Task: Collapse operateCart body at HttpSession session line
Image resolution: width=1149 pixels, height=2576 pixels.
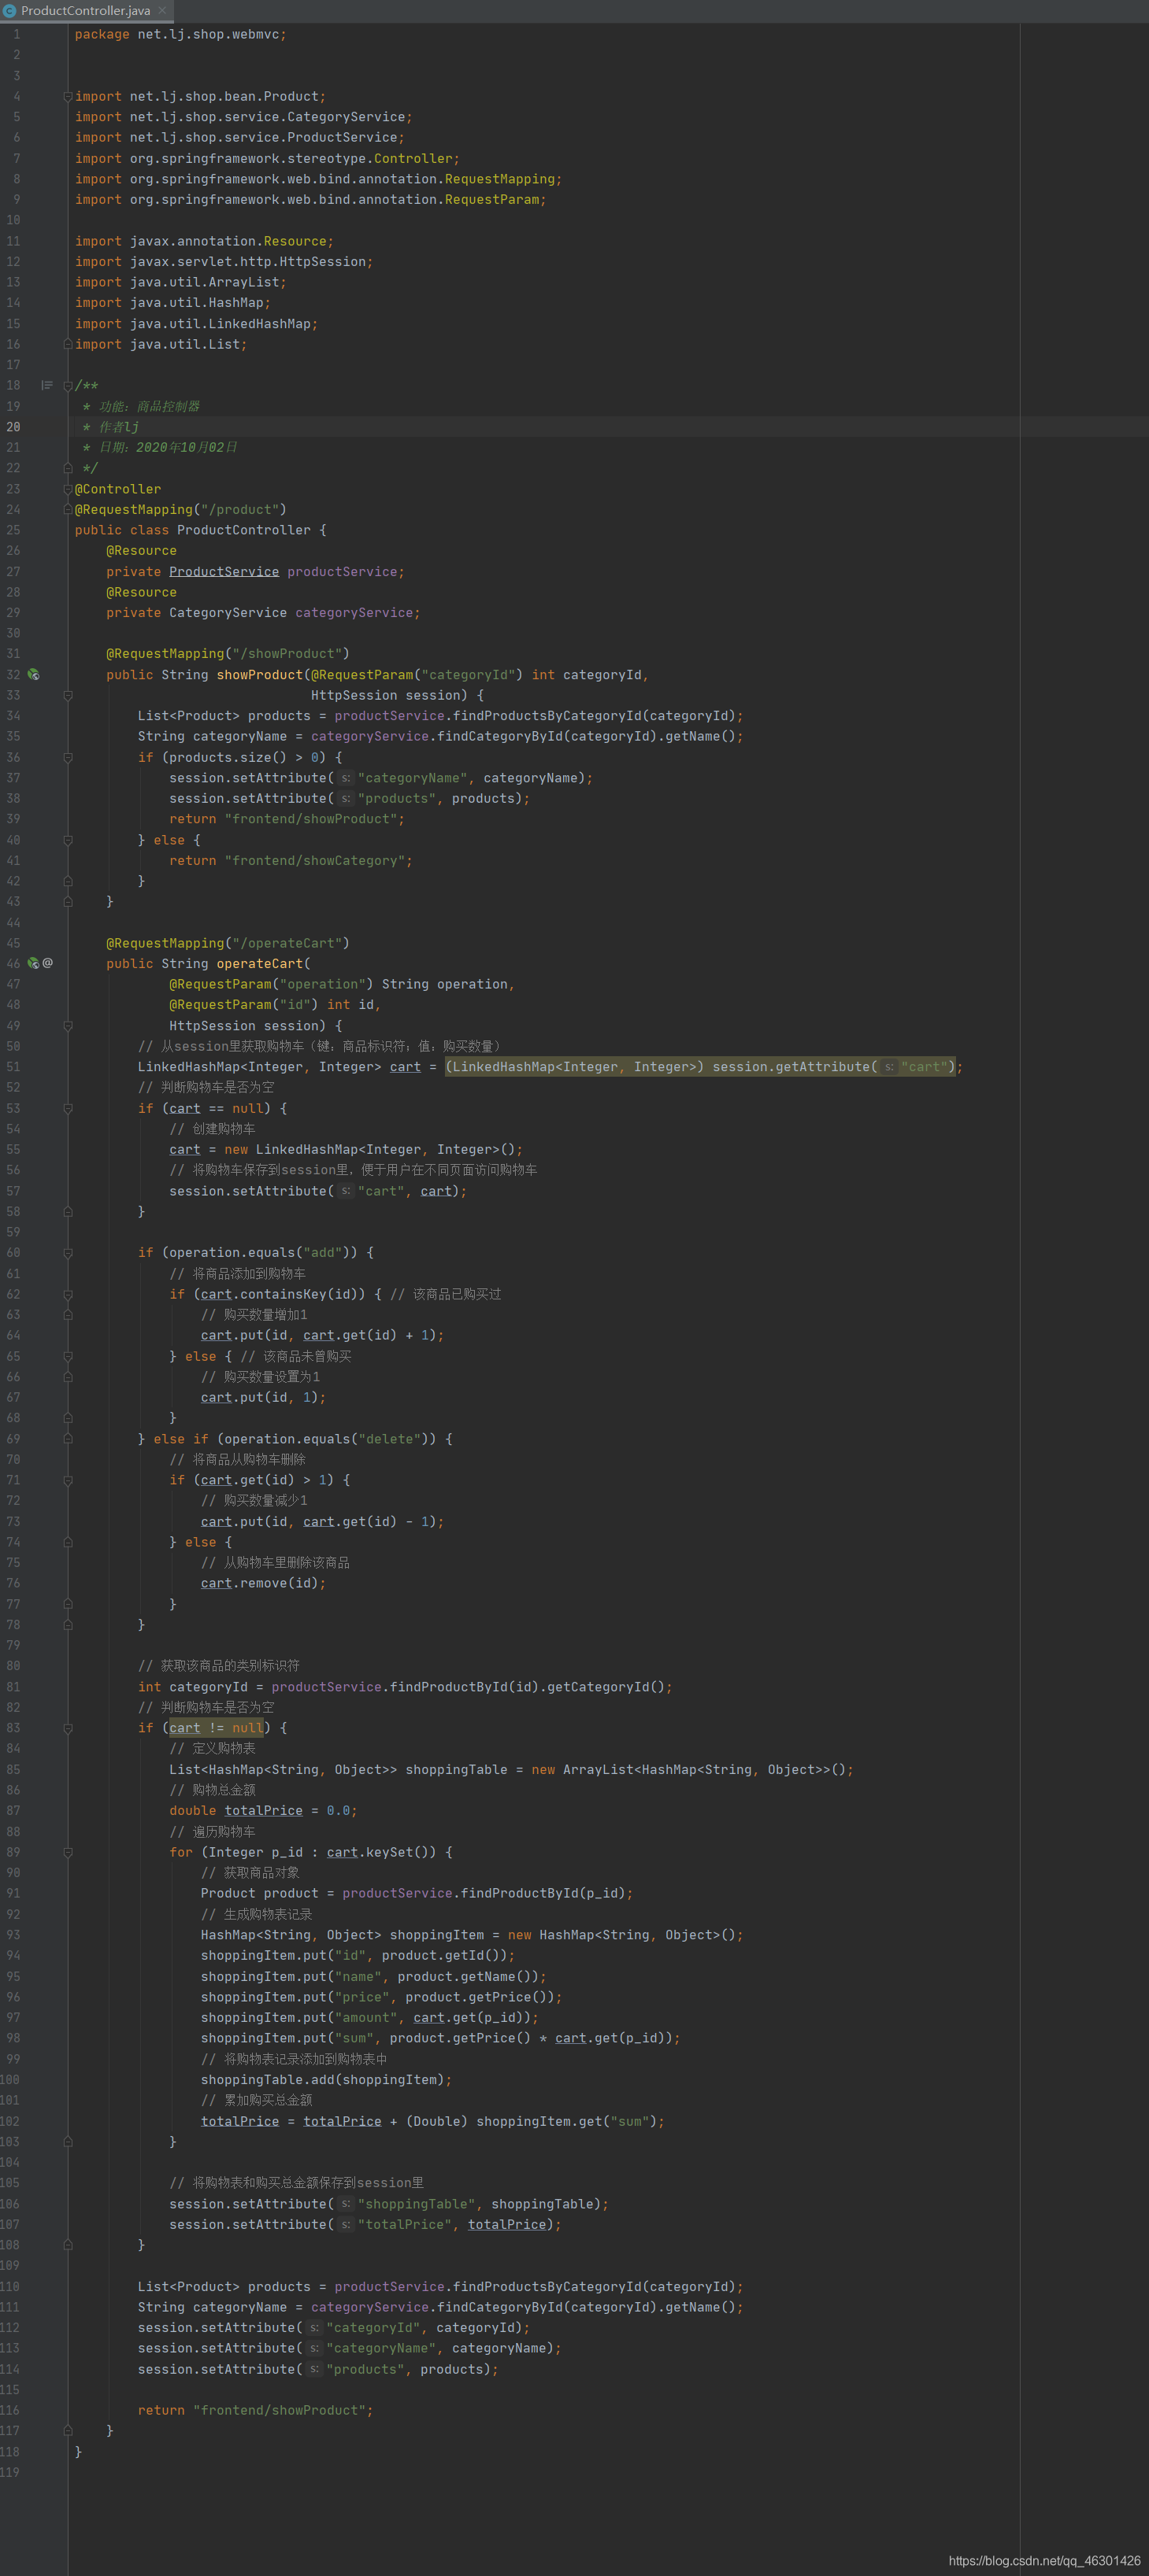Action: pos(67,1026)
